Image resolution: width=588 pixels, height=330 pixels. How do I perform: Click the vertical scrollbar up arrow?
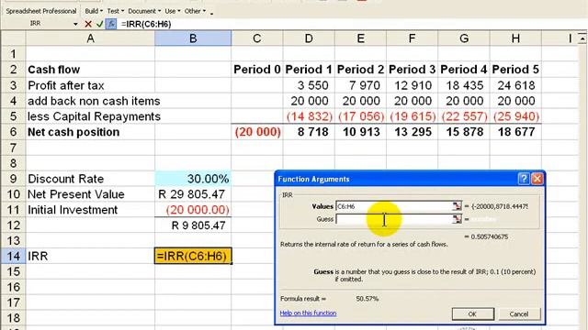pyautogui.click(x=582, y=38)
